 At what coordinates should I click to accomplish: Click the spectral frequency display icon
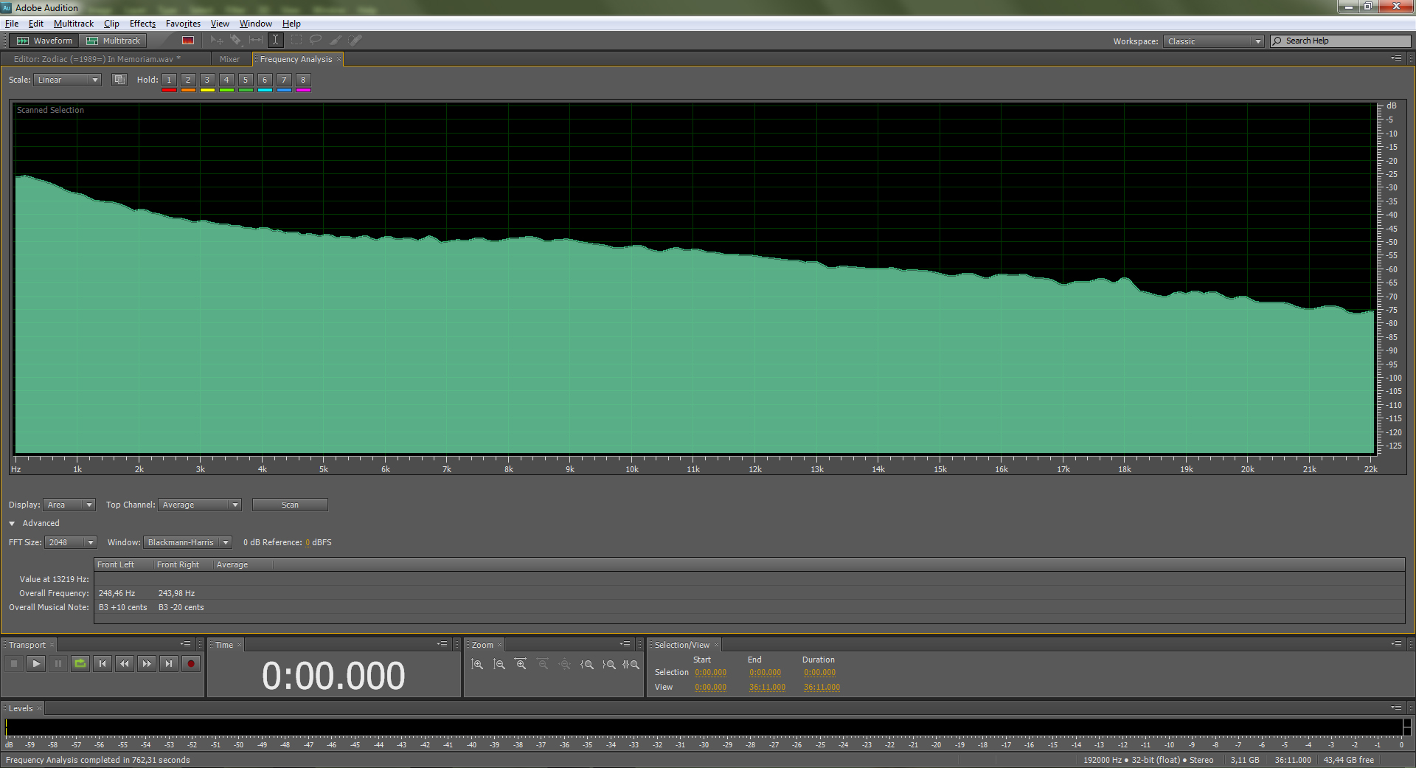[188, 41]
